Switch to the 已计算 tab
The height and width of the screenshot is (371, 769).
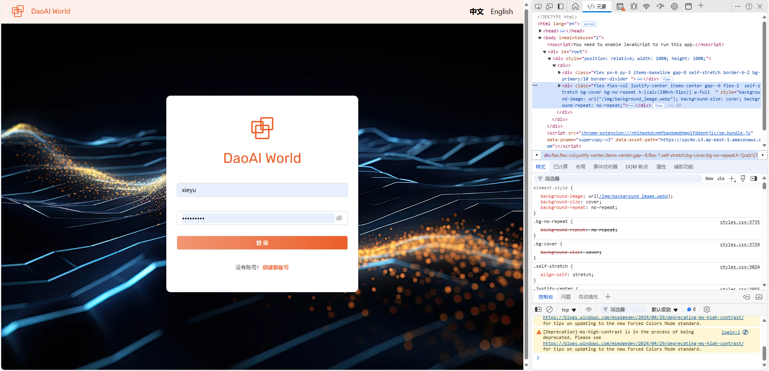click(x=560, y=167)
